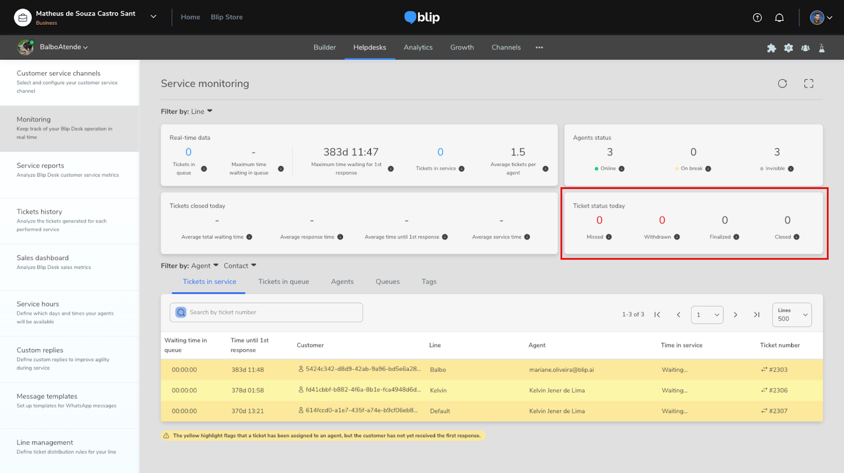Go to Blip Store link

point(227,17)
